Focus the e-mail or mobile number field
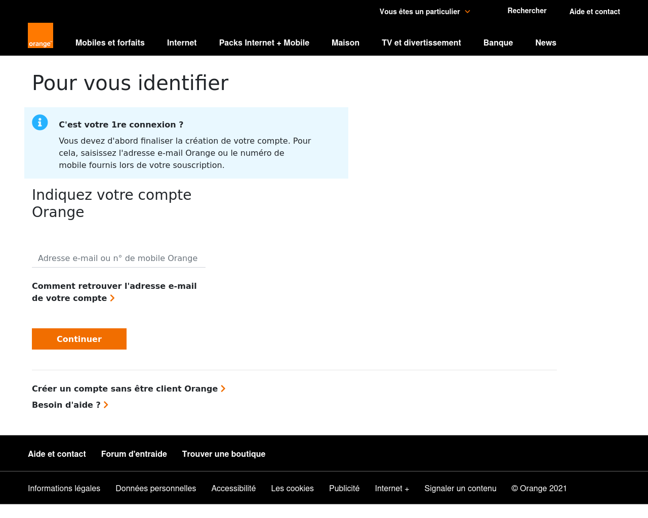The image size is (648, 518). tap(118, 258)
